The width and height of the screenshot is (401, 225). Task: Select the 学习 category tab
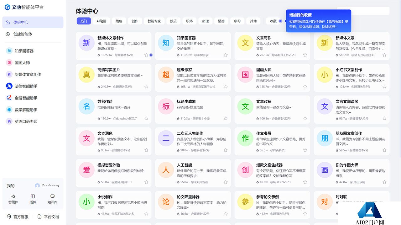click(x=237, y=21)
